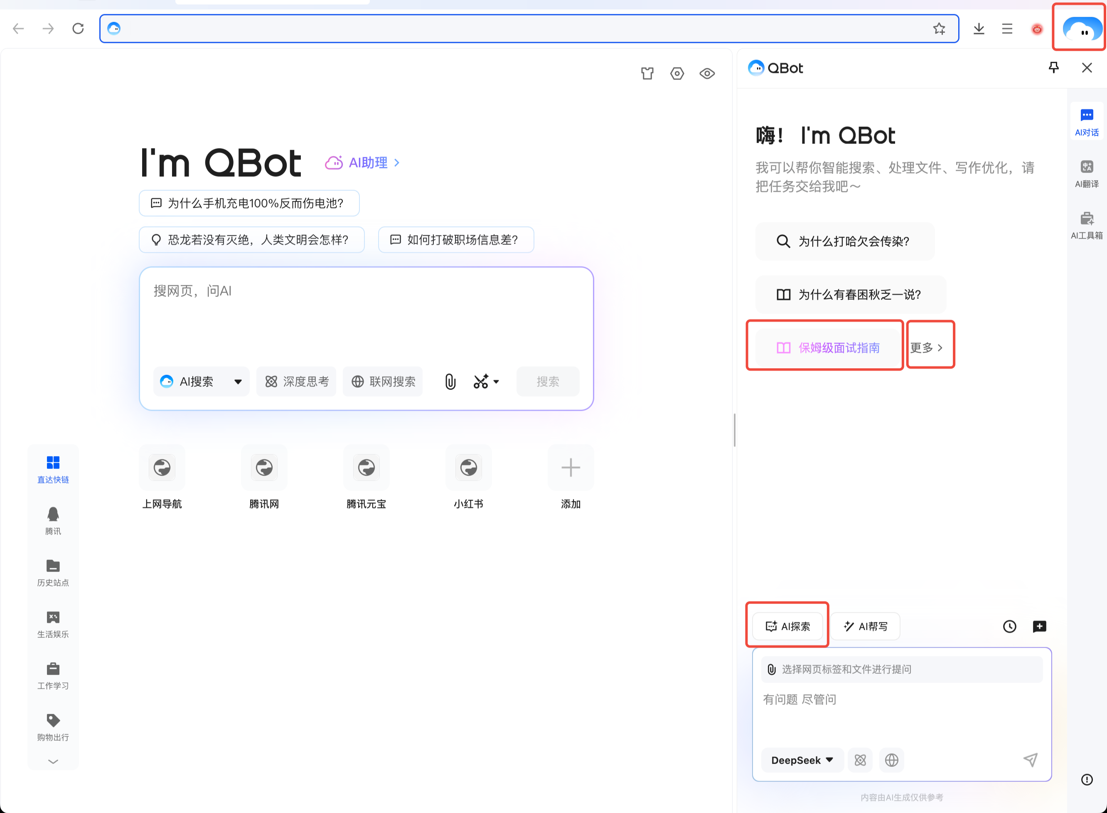Go back with the left arrow
Viewport: 1107px width, 813px height.
click(18, 29)
